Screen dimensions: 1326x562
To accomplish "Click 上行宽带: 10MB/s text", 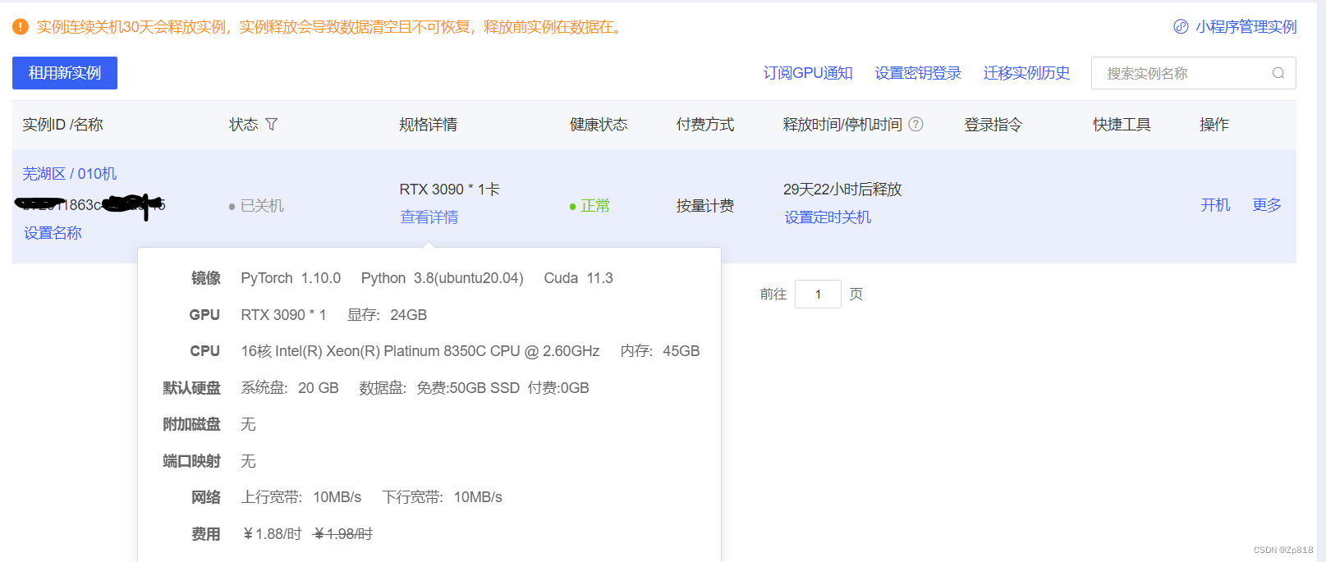I will pyautogui.click(x=301, y=497).
